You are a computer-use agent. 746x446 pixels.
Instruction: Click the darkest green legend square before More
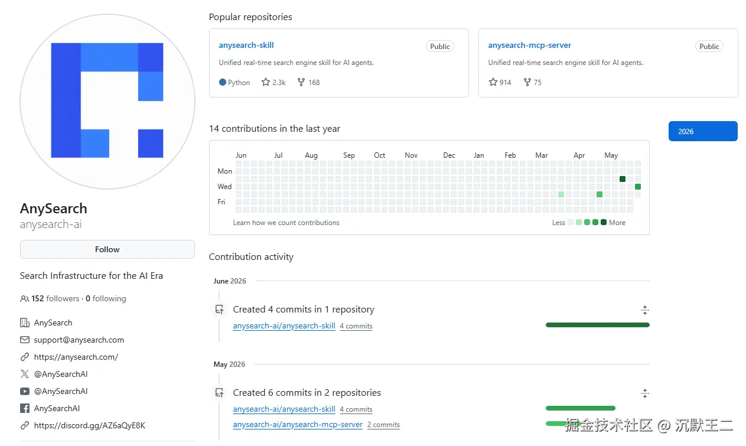click(x=604, y=223)
